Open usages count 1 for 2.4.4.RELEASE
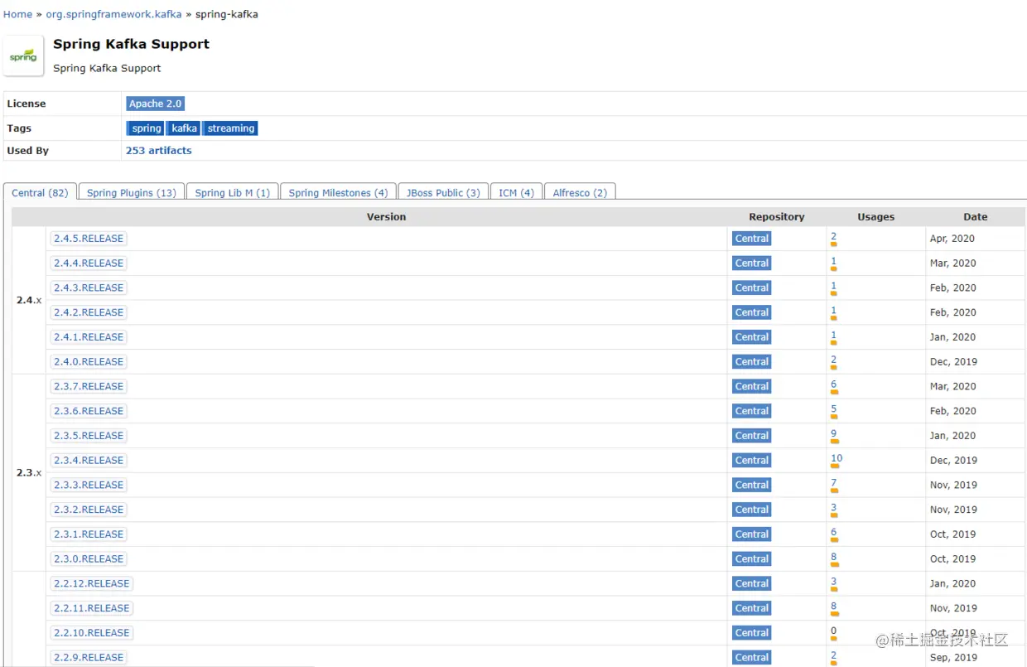 [834, 262]
